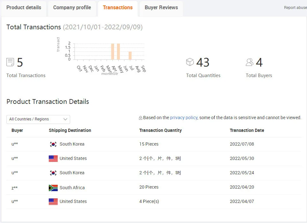Click South Korea flag for 2022/05/24 row
This screenshot has height=223, width=307.
pyautogui.click(x=53, y=173)
